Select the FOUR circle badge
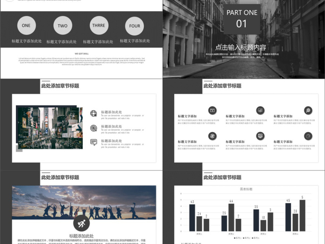325x244 pixels. 134,25
